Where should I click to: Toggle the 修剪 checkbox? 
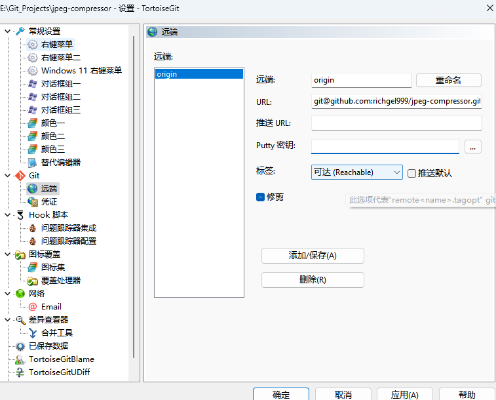pyautogui.click(x=260, y=197)
